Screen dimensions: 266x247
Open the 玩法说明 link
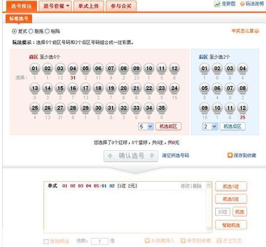click(254, 4)
